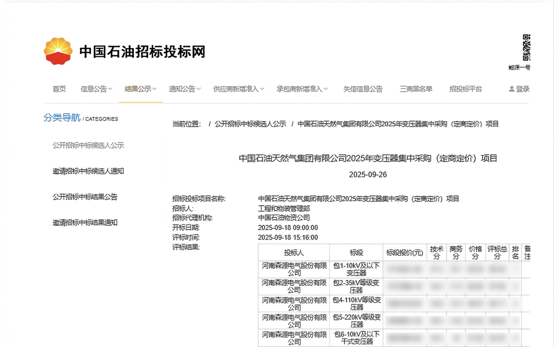Click the evaluation time 2025-09-18 15:16:00

[x=288, y=238]
